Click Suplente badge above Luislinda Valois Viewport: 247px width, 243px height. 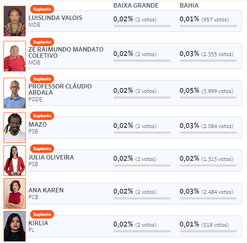[x=42, y=9]
